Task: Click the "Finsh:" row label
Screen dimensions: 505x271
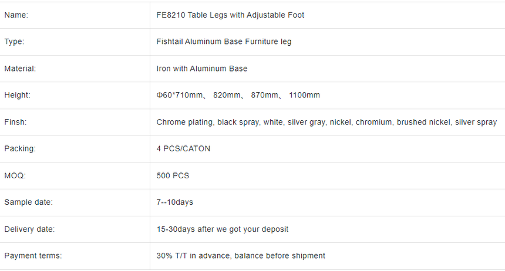Action: pos(15,122)
